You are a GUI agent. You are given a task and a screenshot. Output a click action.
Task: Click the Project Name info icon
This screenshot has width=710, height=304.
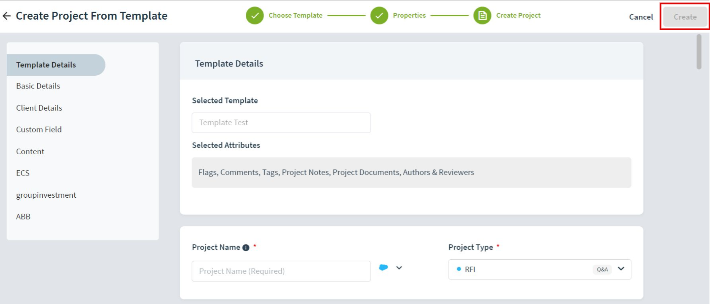coord(246,248)
